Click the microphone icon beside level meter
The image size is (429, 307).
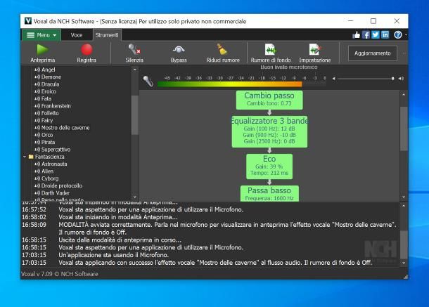point(148,81)
